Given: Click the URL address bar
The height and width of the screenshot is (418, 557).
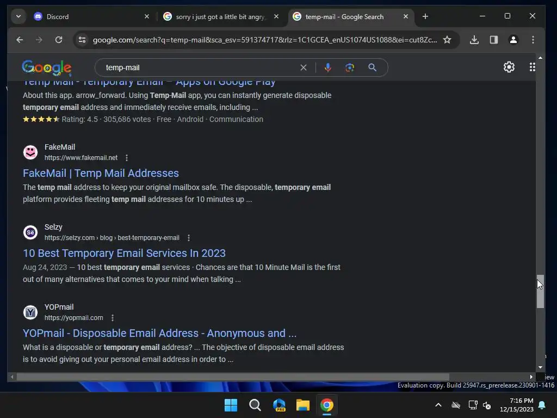Looking at the screenshot, I should coord(265,40).
